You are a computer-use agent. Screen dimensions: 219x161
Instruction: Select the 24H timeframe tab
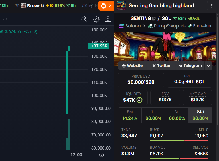pyautogui.click(x=200, y=115)
